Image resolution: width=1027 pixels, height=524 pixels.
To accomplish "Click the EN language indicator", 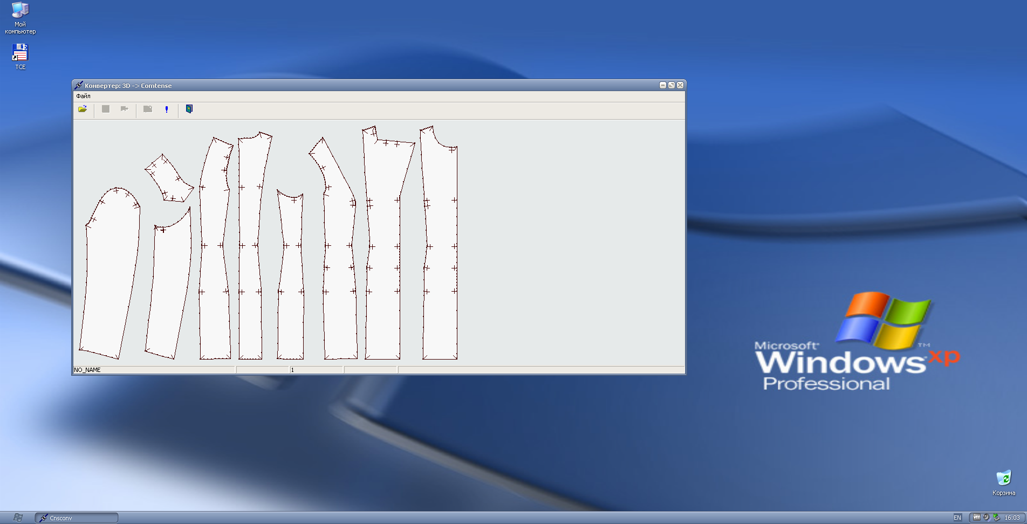I will [x=957, y=518].
